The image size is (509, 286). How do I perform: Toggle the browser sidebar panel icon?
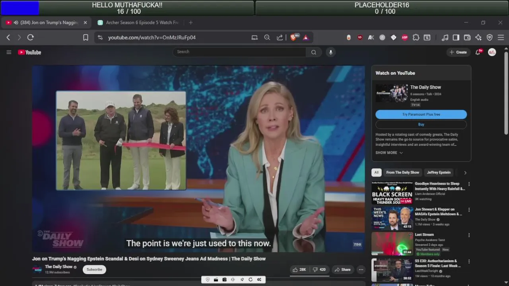pyautogui.click(x=456, y=37)
